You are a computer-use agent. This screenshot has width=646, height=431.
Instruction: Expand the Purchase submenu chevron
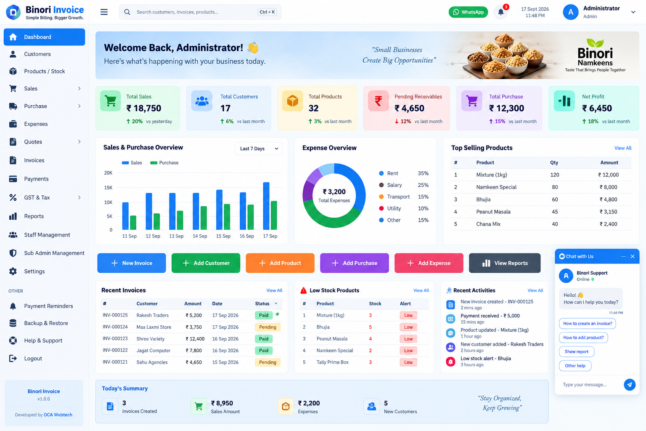(79, 106)
